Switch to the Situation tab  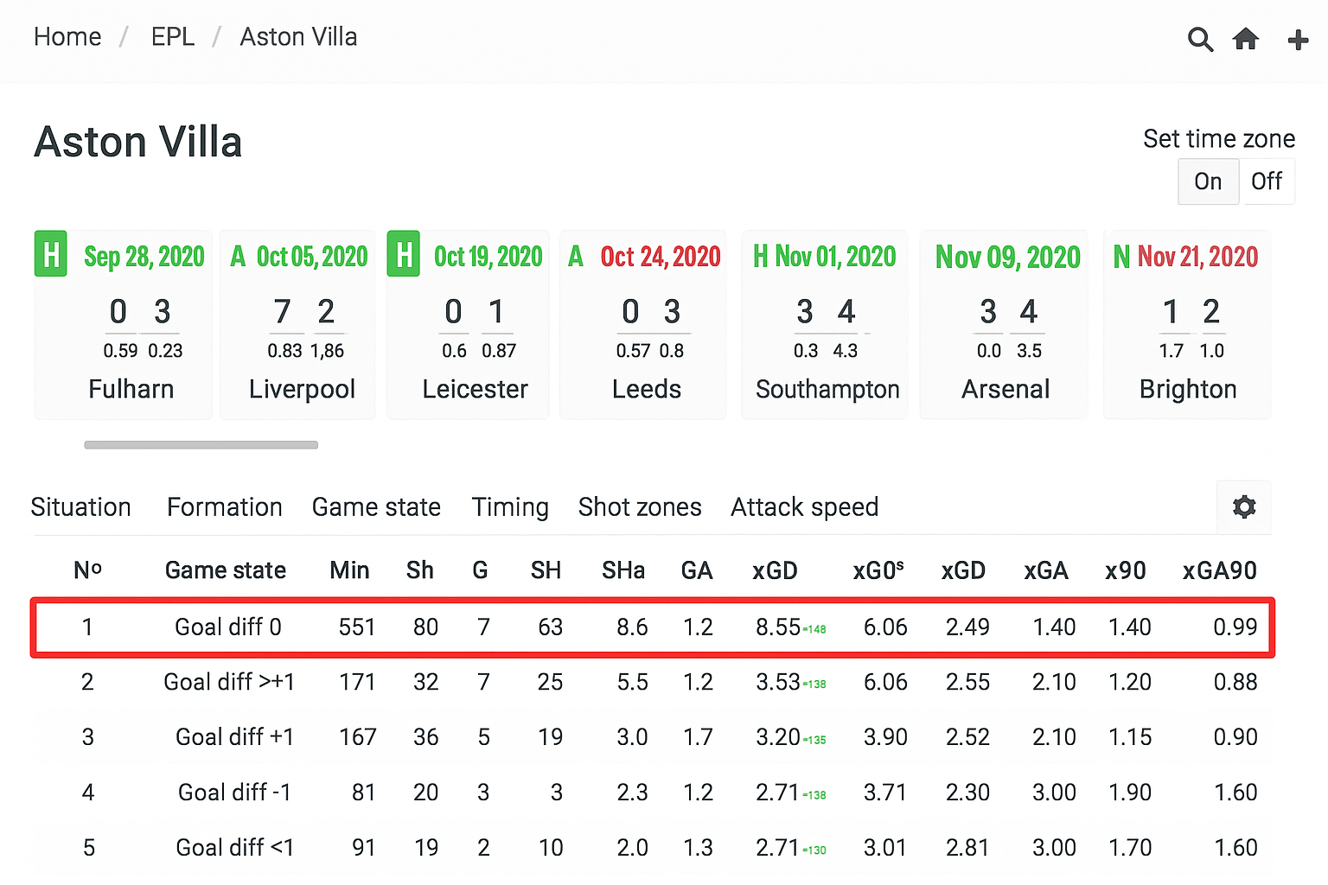point(81,507)
